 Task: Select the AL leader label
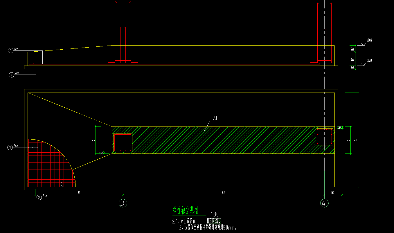coord(215,118)
